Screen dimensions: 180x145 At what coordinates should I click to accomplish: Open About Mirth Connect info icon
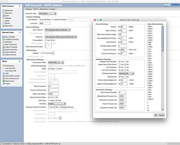click(x=4, y=76)
